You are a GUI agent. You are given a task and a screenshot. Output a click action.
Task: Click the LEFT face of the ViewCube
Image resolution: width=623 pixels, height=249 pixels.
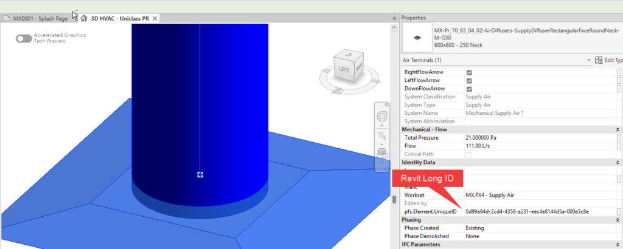coord(343,69)
